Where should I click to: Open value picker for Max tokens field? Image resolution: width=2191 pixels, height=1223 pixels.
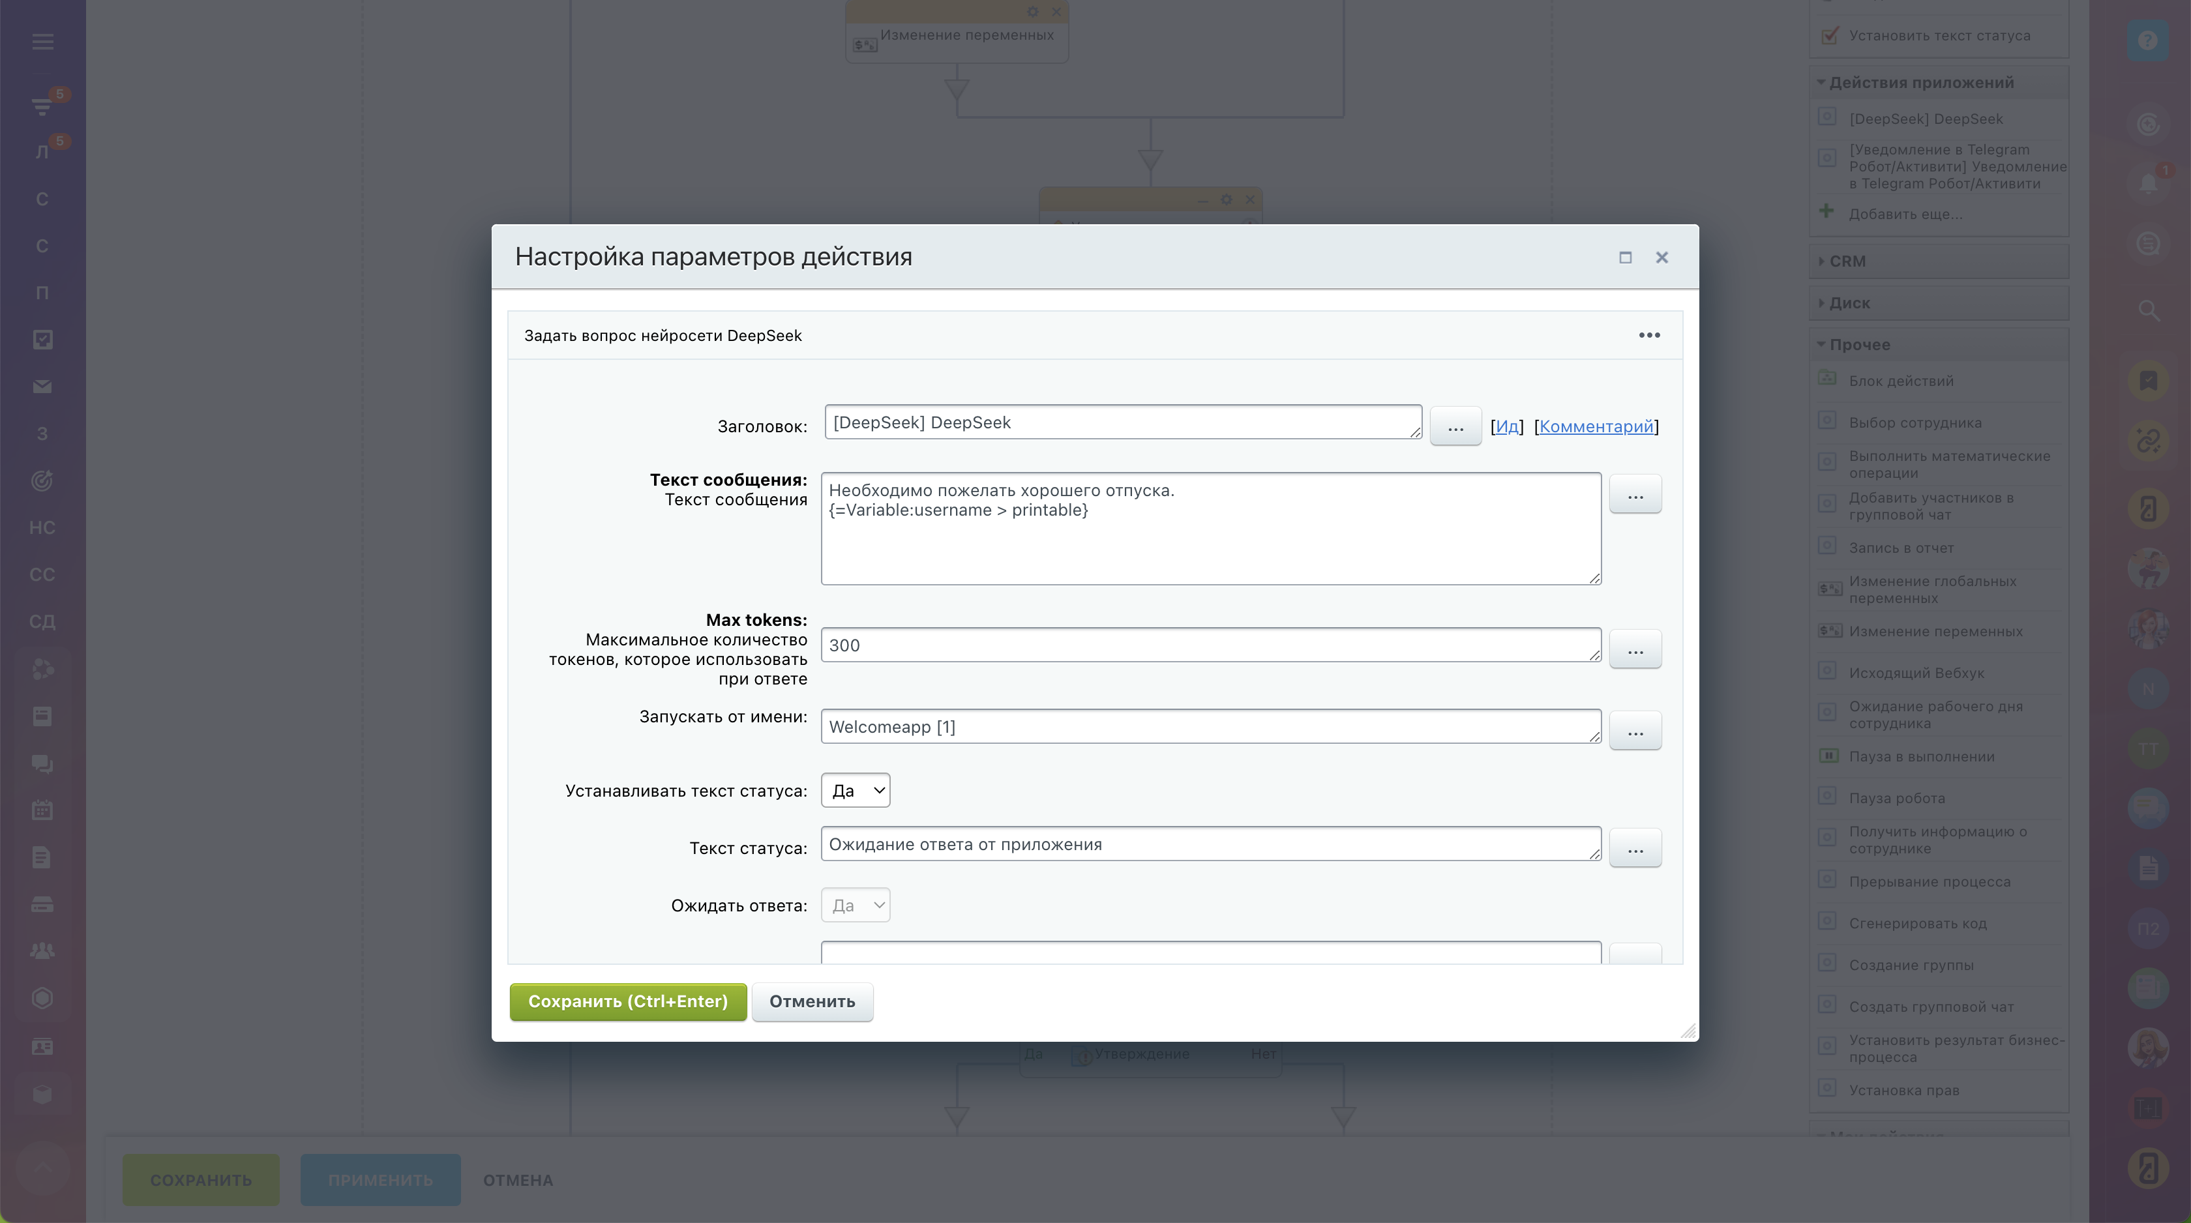click(1634, 649)
